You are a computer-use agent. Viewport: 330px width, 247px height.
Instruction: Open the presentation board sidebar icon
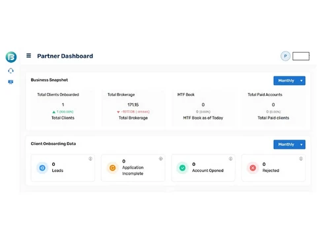click(11, 82)
